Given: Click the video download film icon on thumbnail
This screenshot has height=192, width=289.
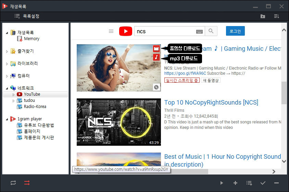Looking at the screenshot, I should pyautogui.click(x=156, y=49).
